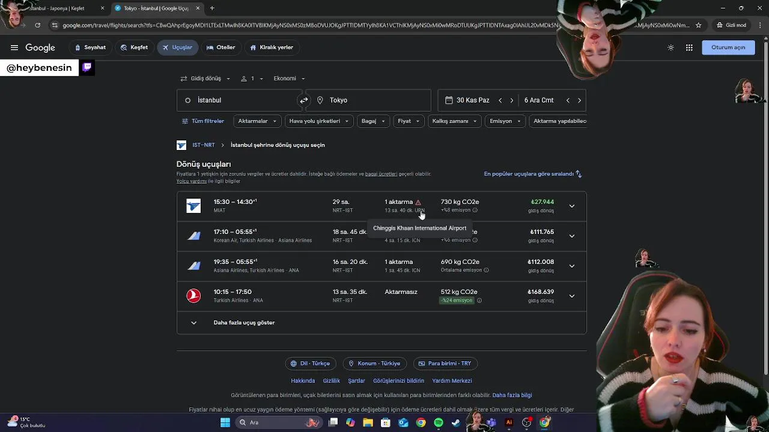Open Spotify from the taskbar
The width and height of the screenshot is (769, 432).
[439, 422]
